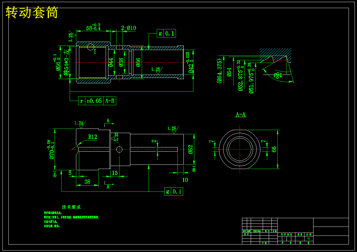
Task: Click the 1:1 scale cell in title block
Action: click(309, 239)
